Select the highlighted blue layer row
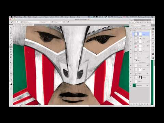The height and width of the screenshot is (123, 164). [141, 34]
